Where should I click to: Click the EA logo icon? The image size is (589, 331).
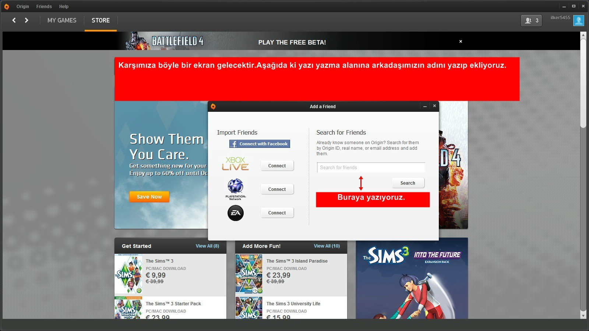236,213
